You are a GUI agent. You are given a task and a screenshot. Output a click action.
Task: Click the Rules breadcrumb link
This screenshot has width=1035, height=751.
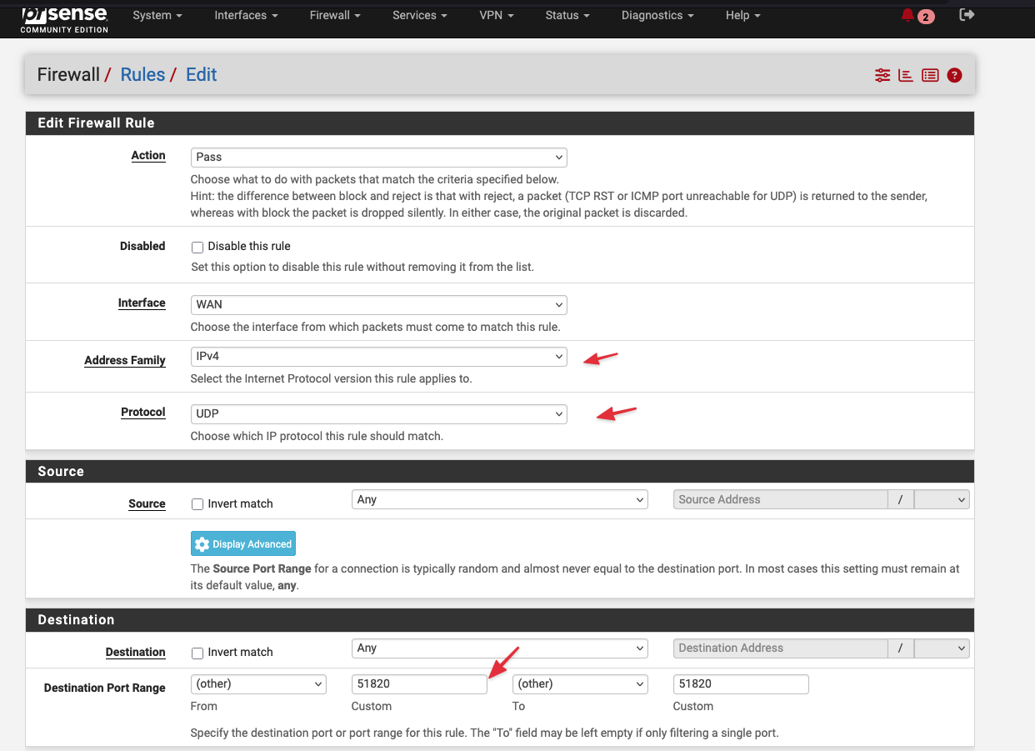coord(142,74)
